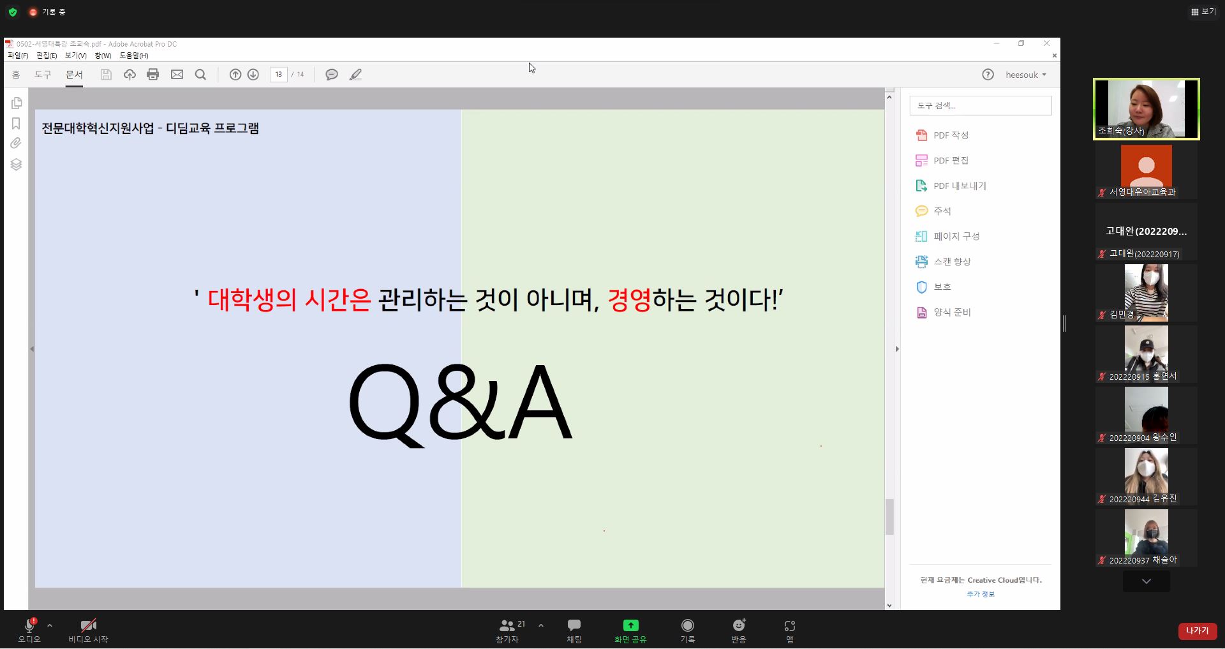Select the highlighter pen tool

click(356, 75)
